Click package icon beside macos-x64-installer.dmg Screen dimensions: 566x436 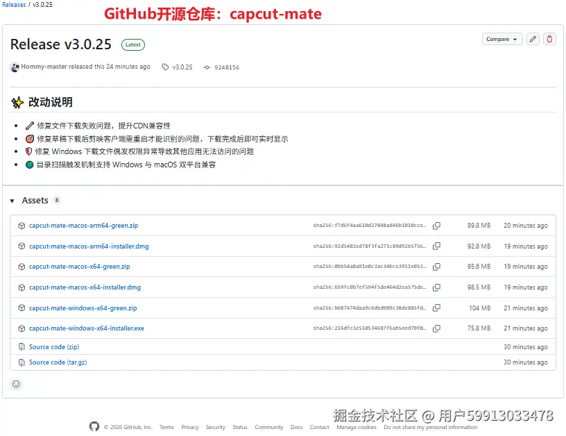coord(22,287)
